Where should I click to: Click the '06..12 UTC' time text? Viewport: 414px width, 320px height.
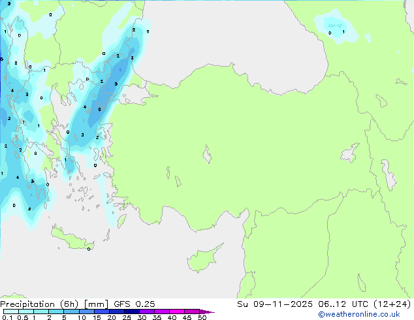pos(343,304)
